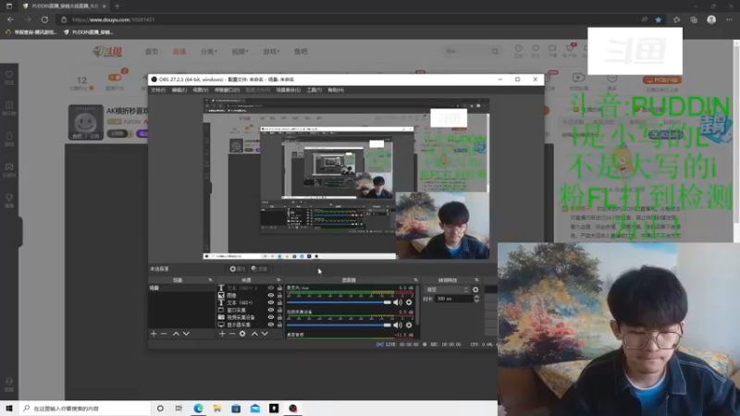Image resolution: width=740 pixels, height=416 pixels.
Task: Open the second mixer channel settings gear
Action: pos(409,325)
